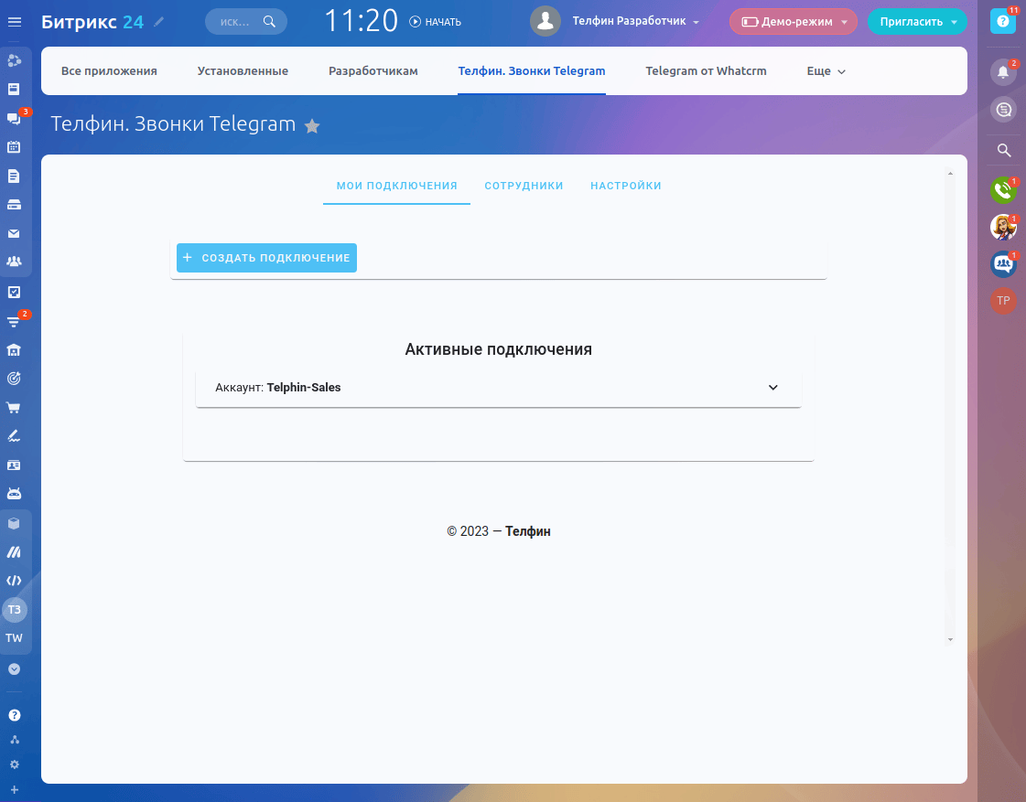The width and height of the screenshot is (1026, 802).
Task: Switch to the СОТРУДНИКИ tab
Action: click(524, 186)
